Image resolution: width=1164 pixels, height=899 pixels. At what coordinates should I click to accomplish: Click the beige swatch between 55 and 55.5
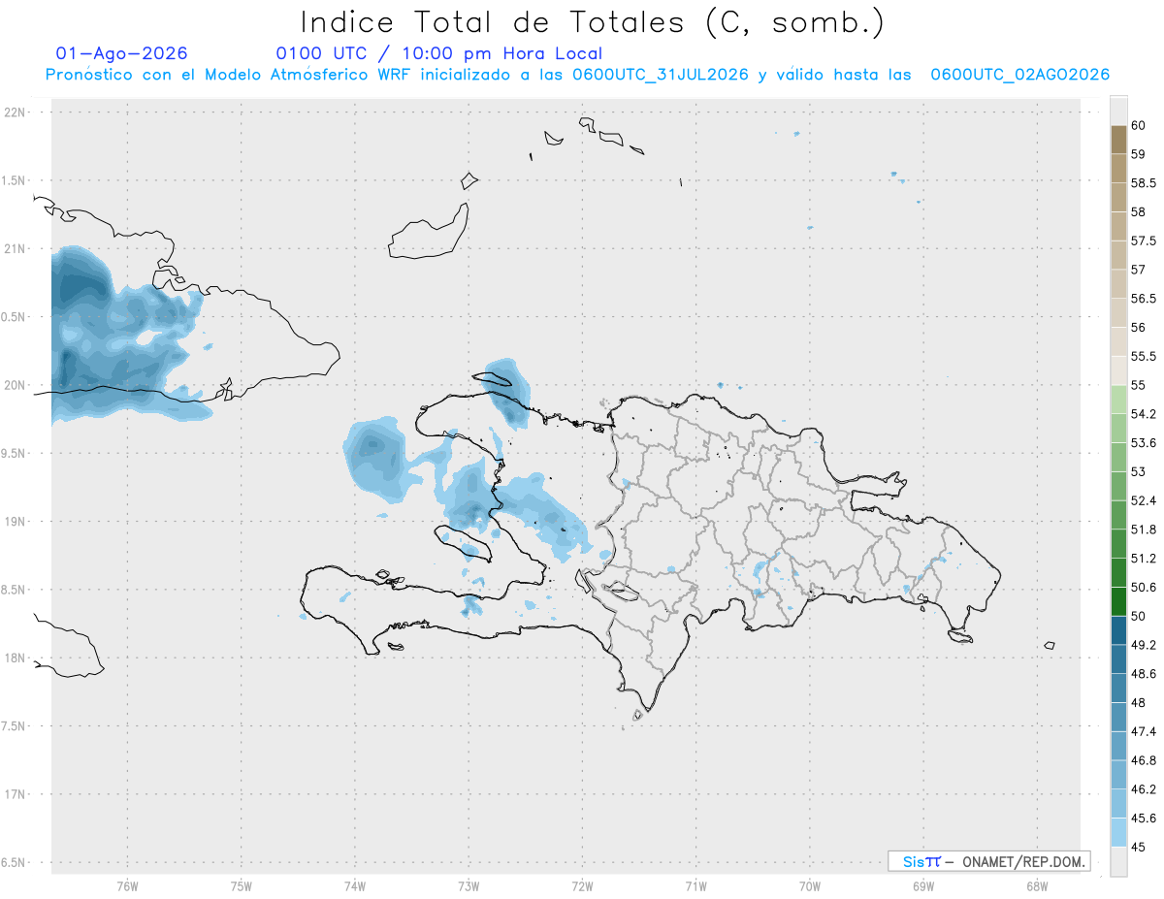pos(1118,370)
